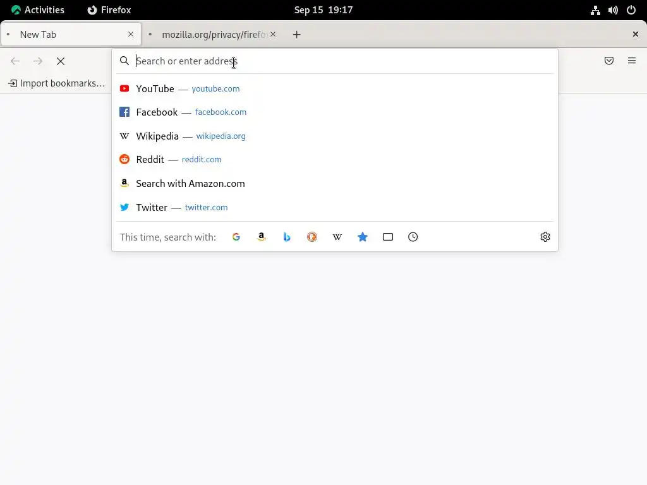Open the Firefox hamburger application menu
Screen dimensions: 647x485
click(x=632, y=61)
